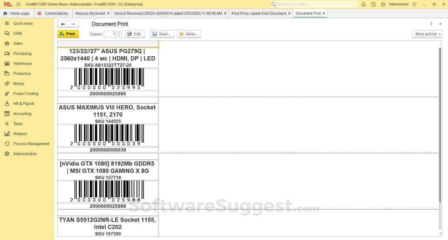Switch to the Home page tab

(17, 13)
